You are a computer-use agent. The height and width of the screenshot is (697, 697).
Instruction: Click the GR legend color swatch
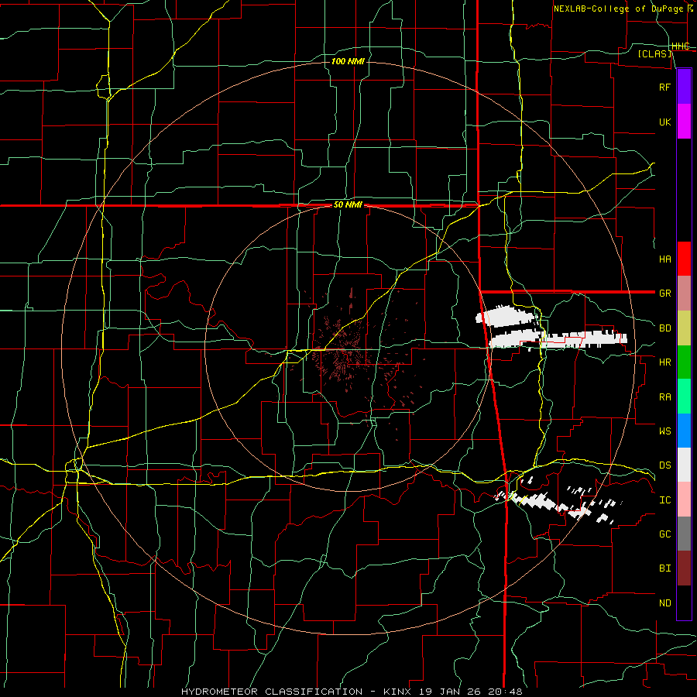tap(684, 293)
